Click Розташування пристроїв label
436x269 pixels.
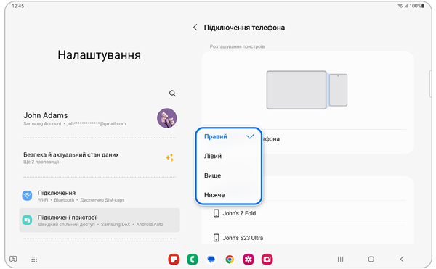[x=237, y=46]
